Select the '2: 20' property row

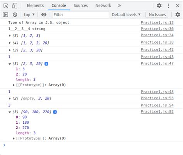(21, 74)
